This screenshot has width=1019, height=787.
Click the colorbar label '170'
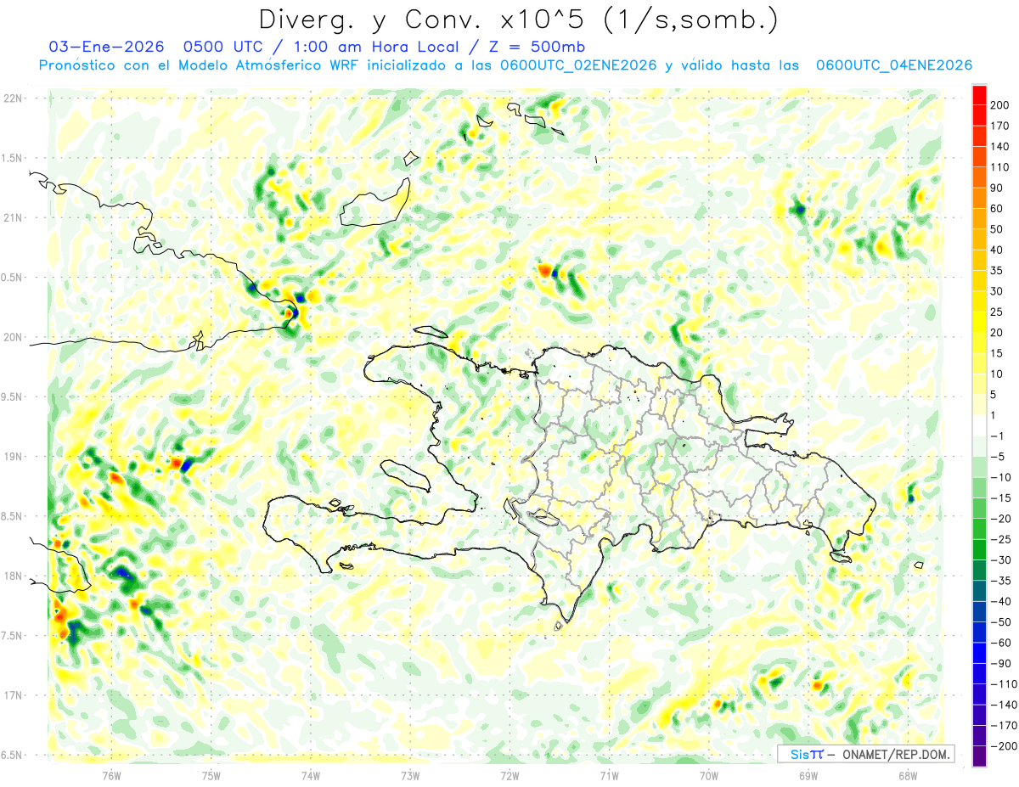1000,126
